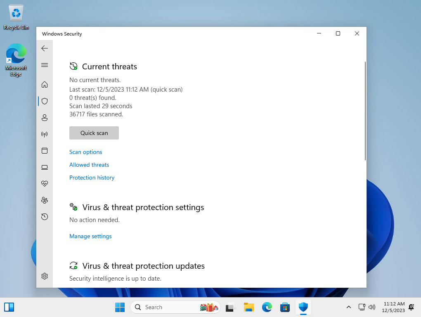Open network status tray icon
Viewport: 421px width, 317px height.
pyautogui.click(x=362, y=307)
